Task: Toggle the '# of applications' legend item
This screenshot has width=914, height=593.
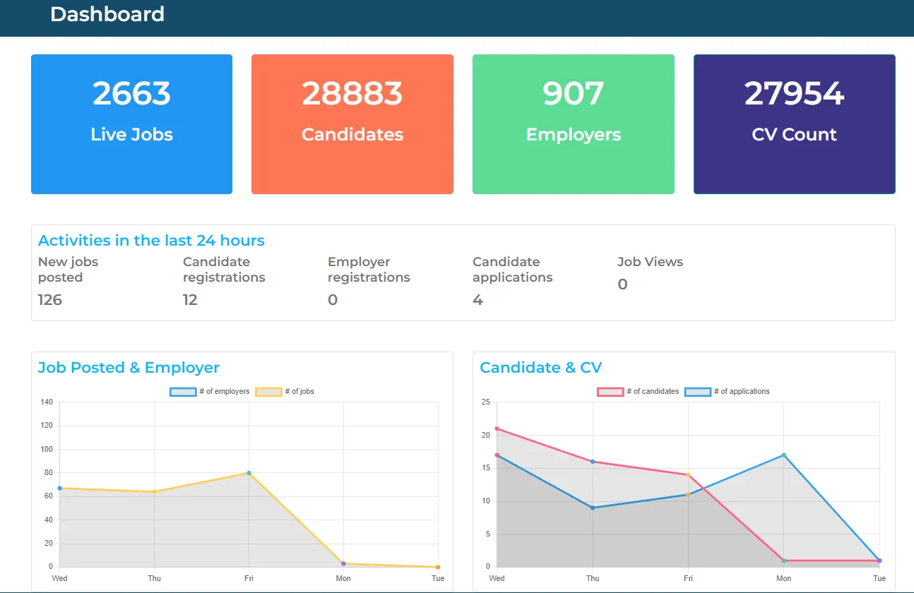Action: 728,392
